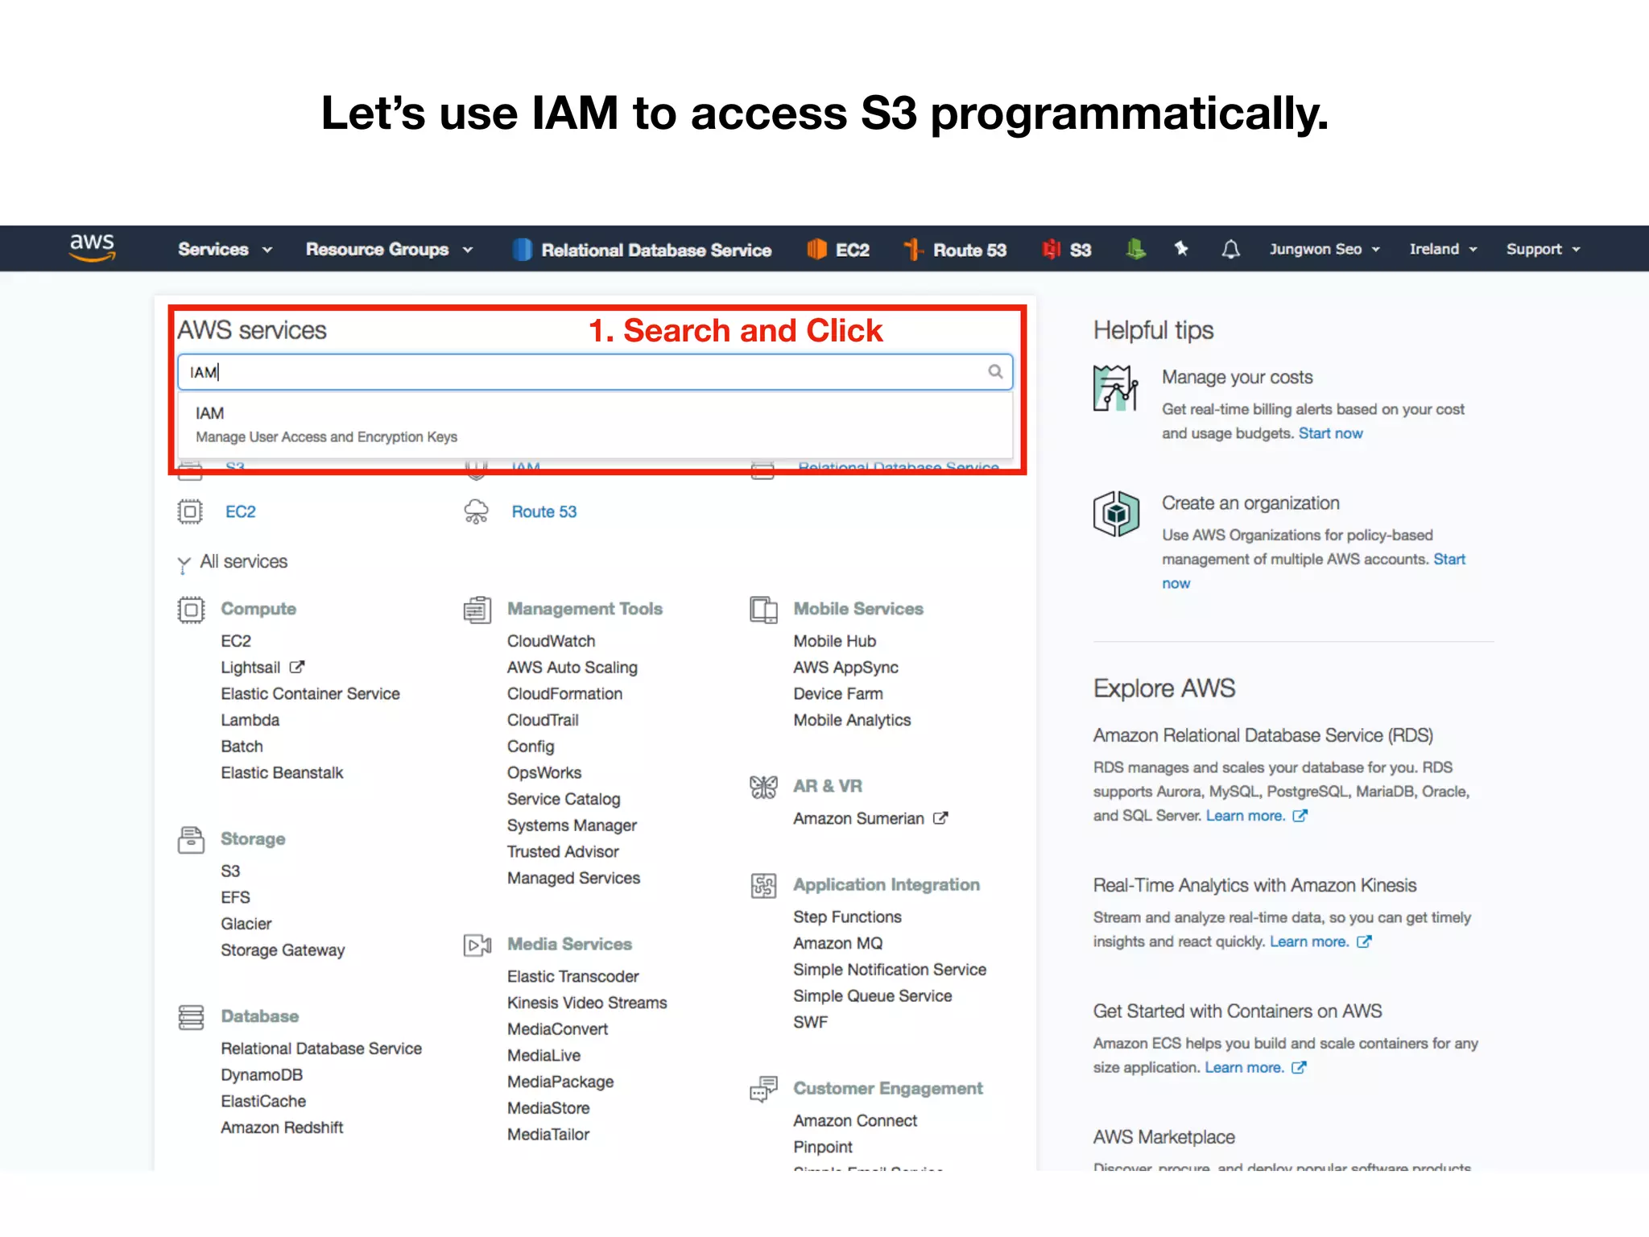
Task: Click the Application Integration category icon
Action: [x=763, y=885]
